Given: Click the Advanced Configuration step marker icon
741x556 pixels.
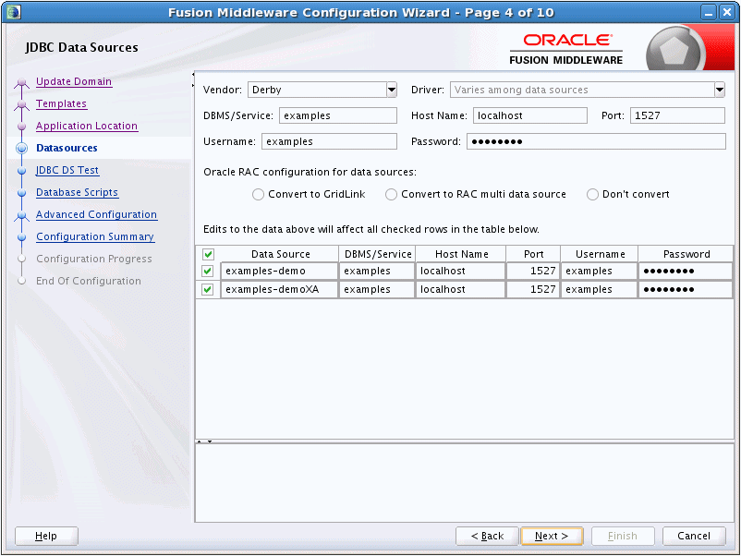Looking at the screenshot, I should (21, 216).
